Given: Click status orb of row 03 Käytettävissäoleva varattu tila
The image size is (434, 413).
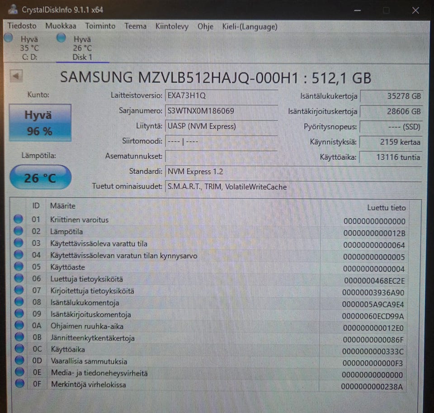Looking at the screenshot, I should tap(19, 242).
